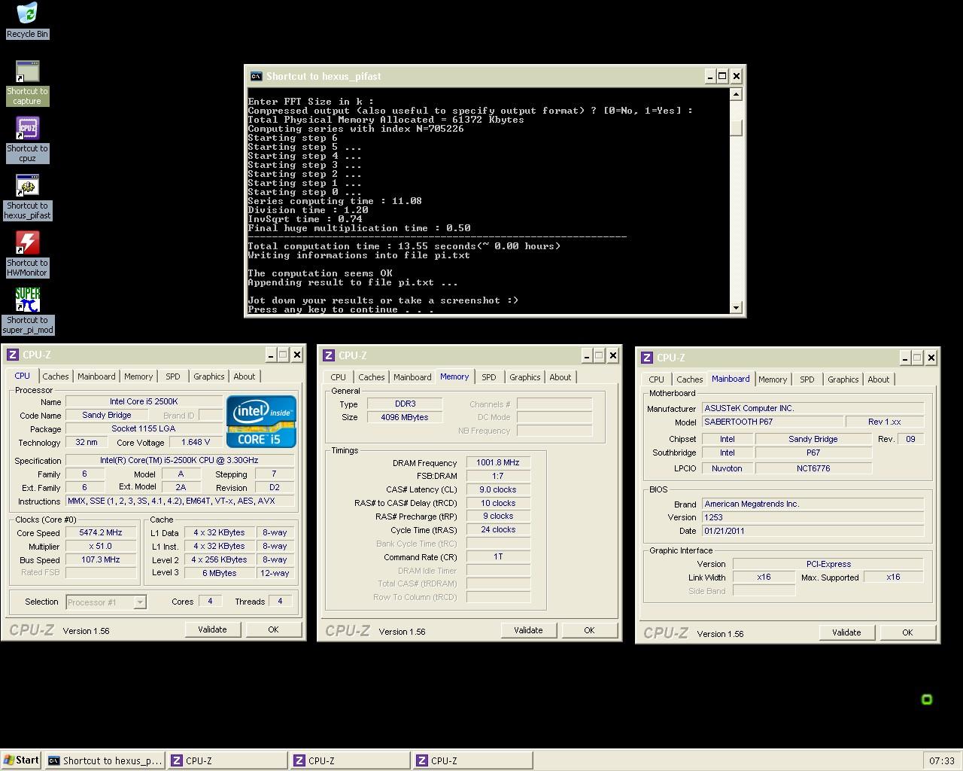963x771 pixels.
Task: Click Validate in middle CPU-Z window
Action: click(528, 630)
